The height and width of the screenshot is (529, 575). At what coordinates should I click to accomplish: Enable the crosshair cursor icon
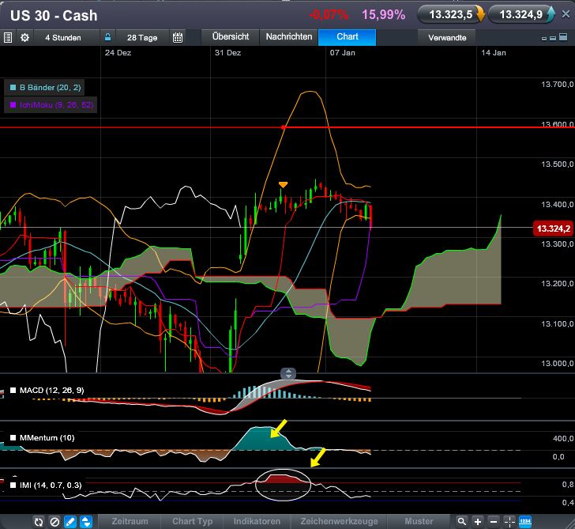[x=509, y=521]
